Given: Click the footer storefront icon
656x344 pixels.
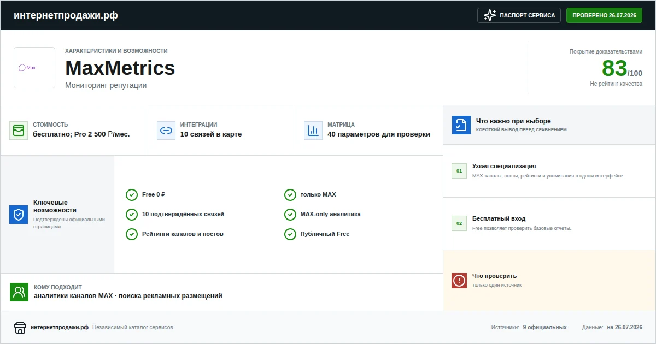Looking at the screenshot, I should 20,328.
